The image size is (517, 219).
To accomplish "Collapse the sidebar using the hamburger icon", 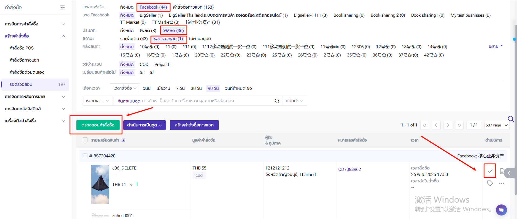I will pos(62,7).
